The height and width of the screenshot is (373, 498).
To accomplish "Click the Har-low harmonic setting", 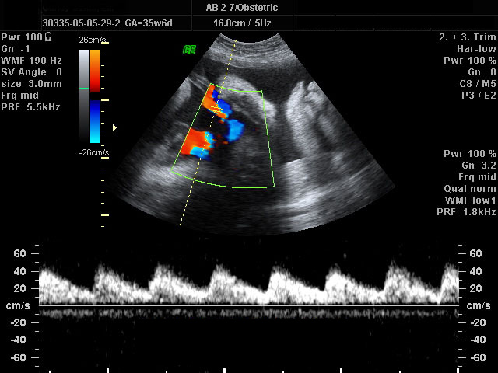I will (x=476, y=49).
